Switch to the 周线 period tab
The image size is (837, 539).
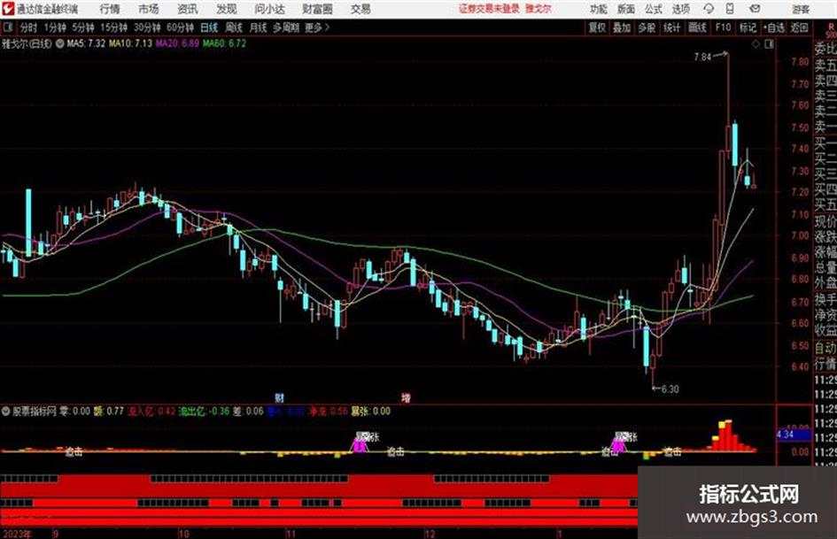pyautogui.click(x=234, y=27)
